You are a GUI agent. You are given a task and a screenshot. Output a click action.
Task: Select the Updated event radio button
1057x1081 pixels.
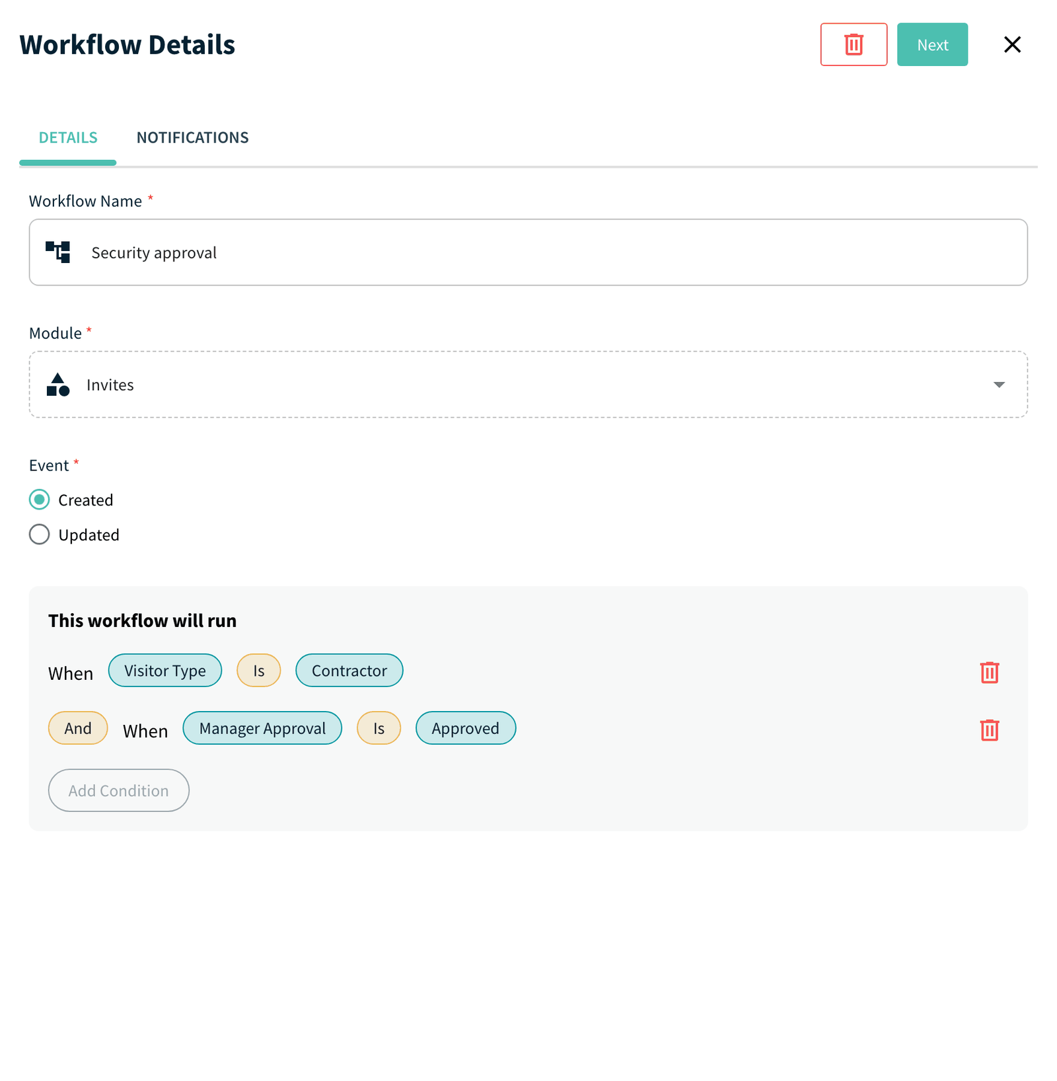point(40,534)
